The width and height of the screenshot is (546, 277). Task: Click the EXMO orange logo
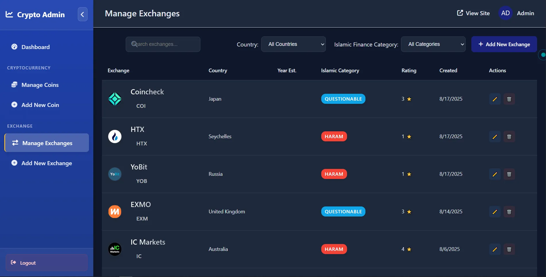tap(115, 212)
